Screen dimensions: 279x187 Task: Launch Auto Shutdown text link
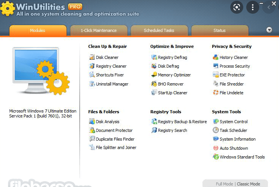pyautogui.click(x=234, y=148)
